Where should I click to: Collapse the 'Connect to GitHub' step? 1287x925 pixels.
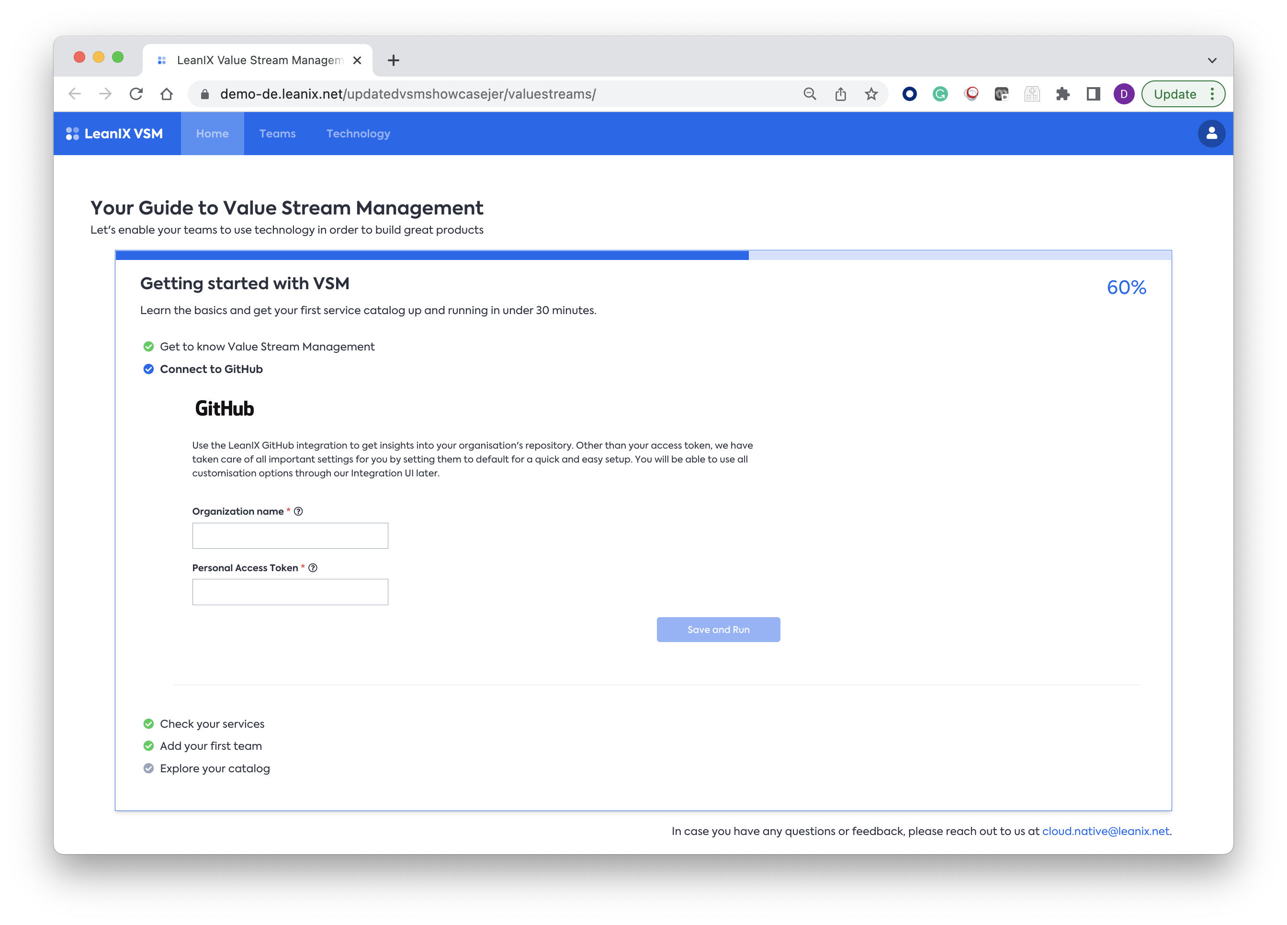[x=211, y=370]
